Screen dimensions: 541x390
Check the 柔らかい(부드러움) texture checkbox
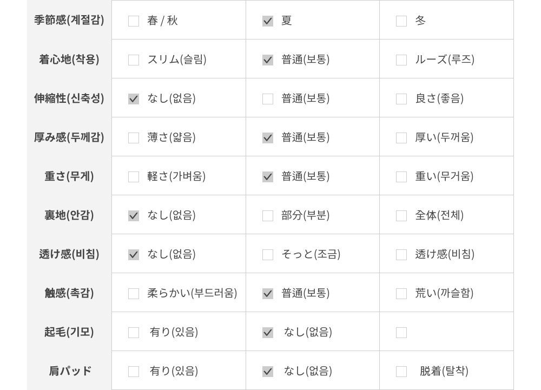coord(134,294)
